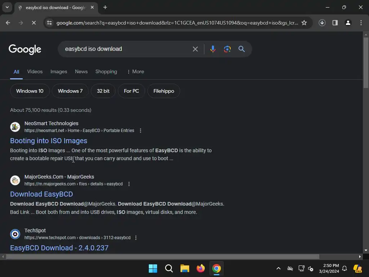This screenshot has width=369, height=277.
Task: Show hidden system tray icons
Action: tap(279, 268)
